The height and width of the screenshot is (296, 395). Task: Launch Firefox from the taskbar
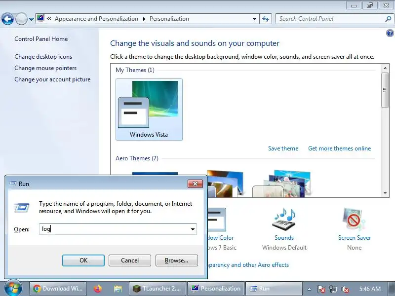98,289
